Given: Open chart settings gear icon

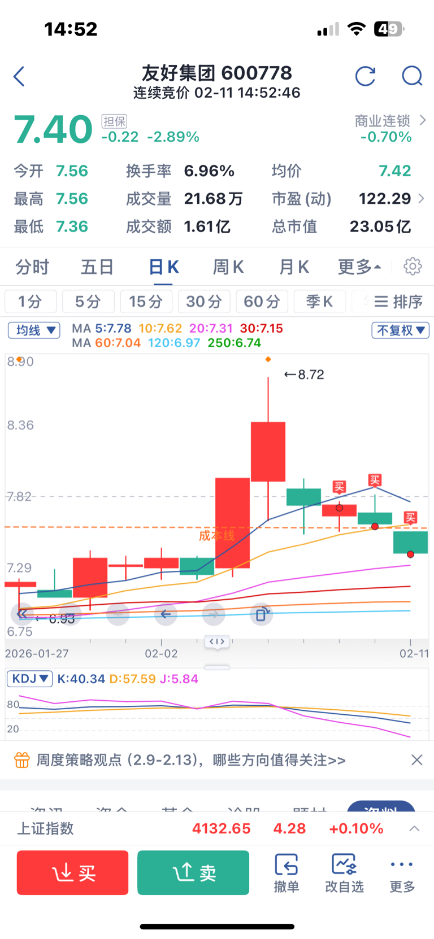Looking at the screenshot, I should (413, 267).
